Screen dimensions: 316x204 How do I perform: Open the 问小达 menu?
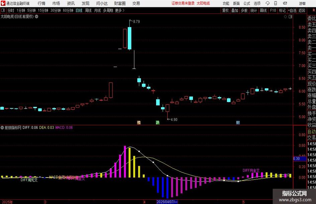102,3
